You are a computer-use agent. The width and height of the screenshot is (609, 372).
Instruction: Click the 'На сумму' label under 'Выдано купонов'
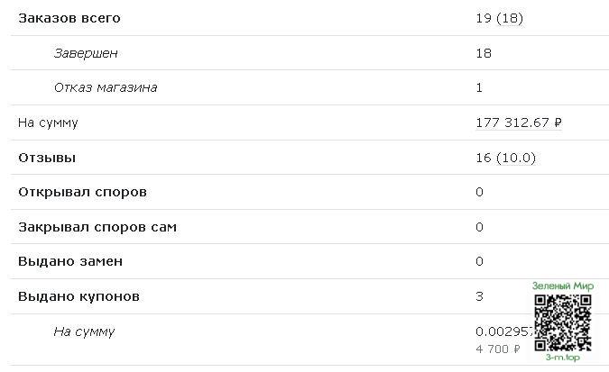click(x=84, y=331)
